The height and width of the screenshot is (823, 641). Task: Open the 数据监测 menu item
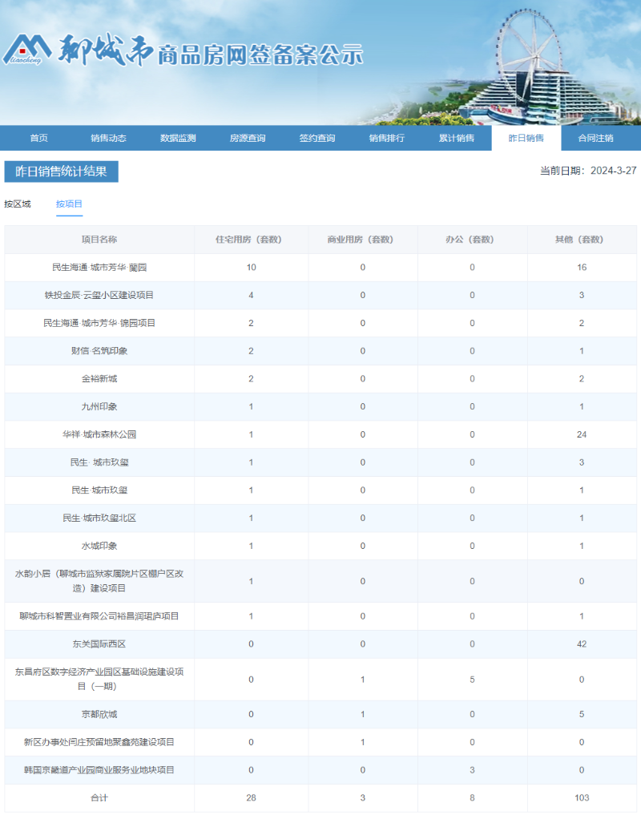178,138
